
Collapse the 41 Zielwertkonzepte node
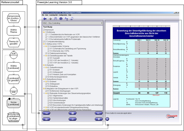point(44,67)
